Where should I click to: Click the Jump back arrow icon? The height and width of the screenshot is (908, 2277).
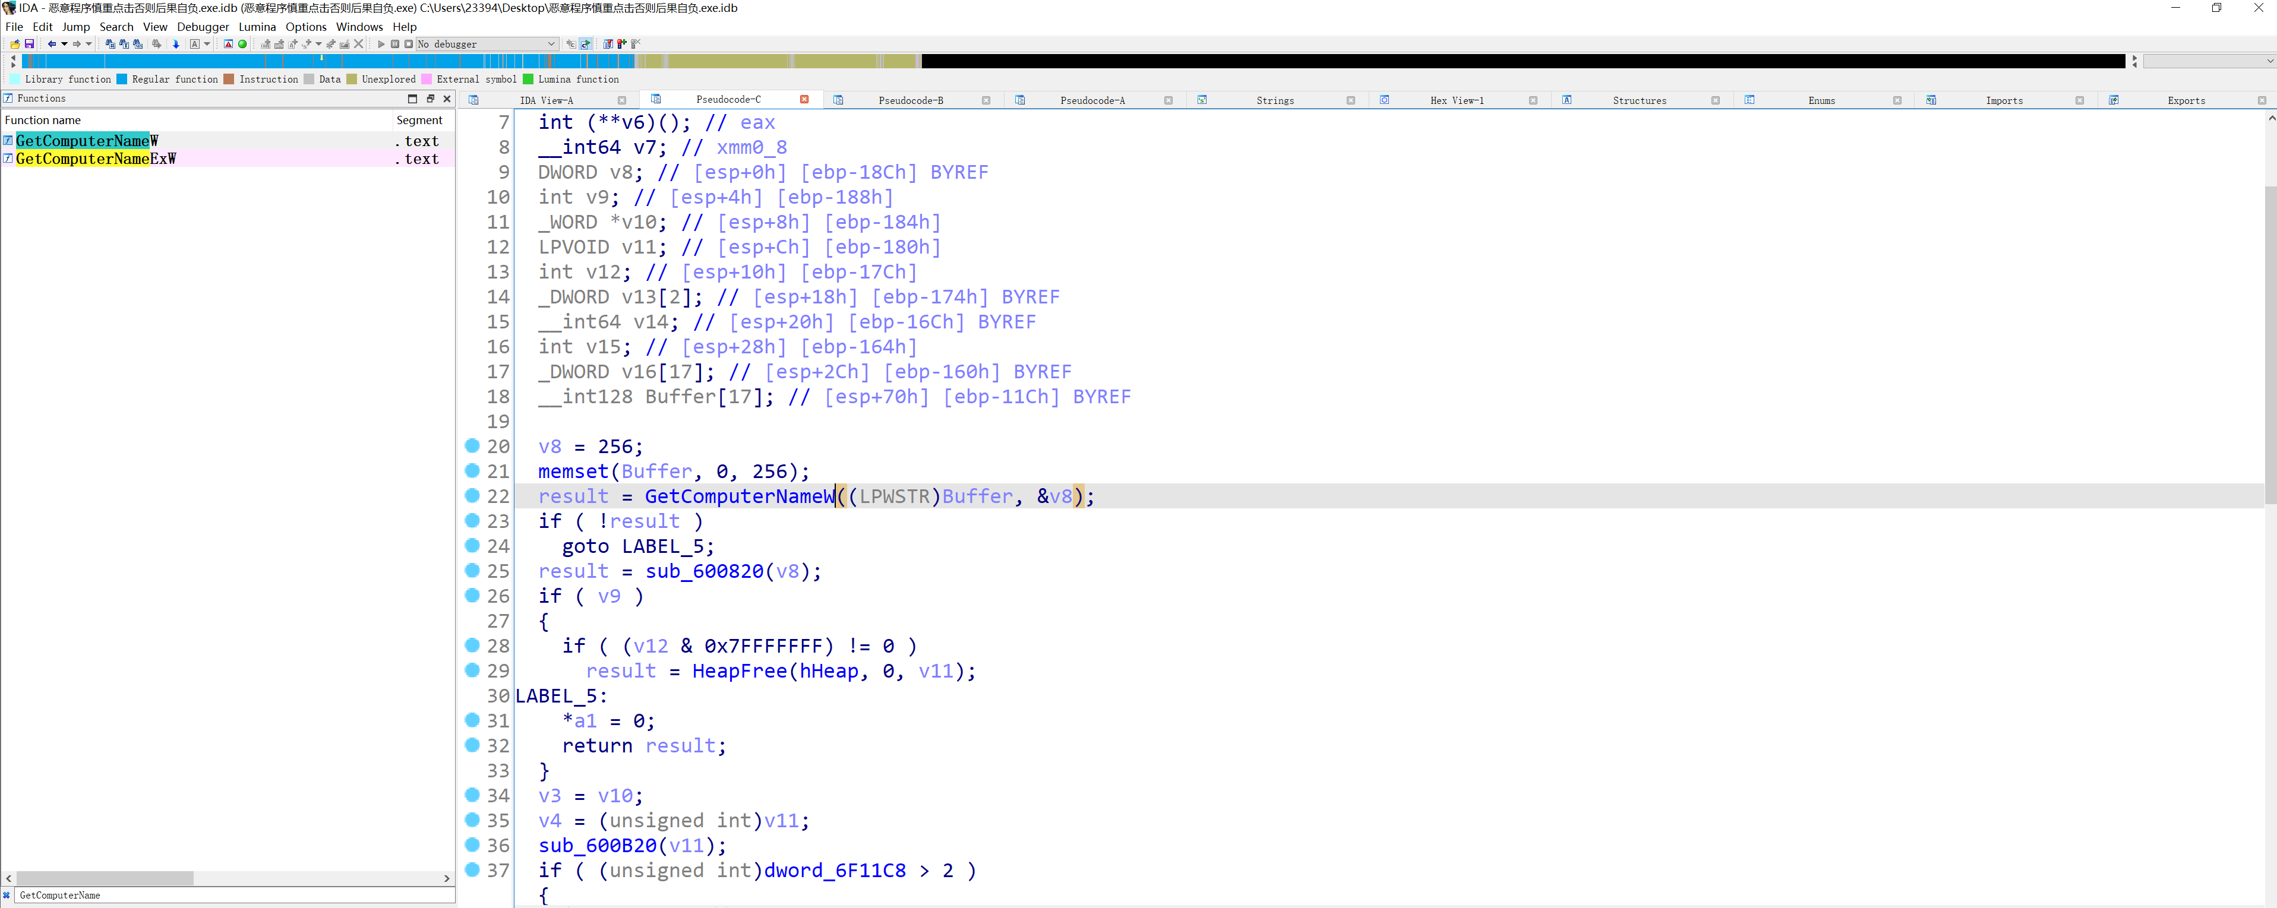[x=51, y=44]
